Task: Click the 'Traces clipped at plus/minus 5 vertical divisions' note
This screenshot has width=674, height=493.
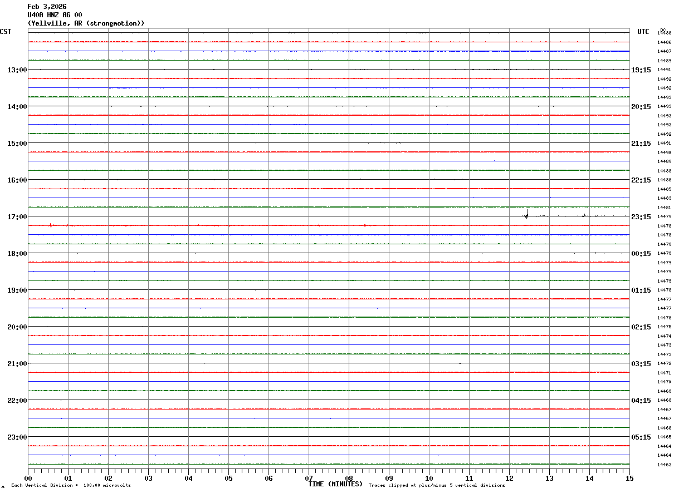Action: (x=437, y=486)
